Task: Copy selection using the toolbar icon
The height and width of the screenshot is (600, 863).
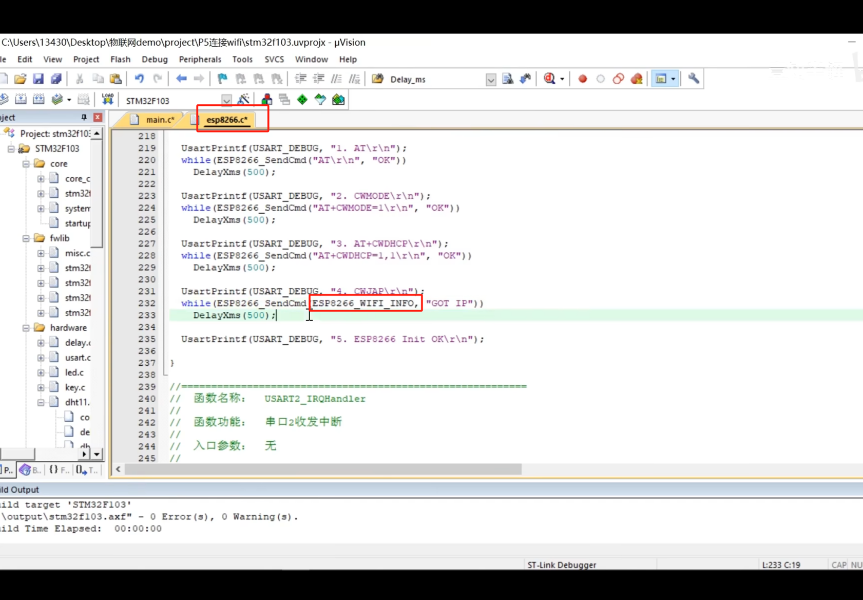Action: click(x=98, y=79)
